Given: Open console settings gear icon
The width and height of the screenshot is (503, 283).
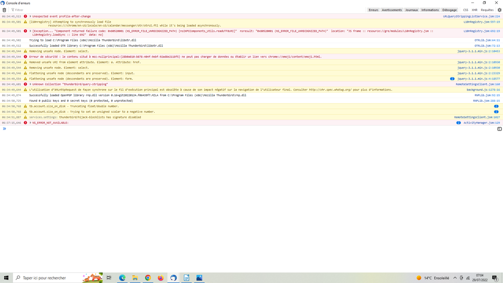Looking at the screenshot, I should point(499,10).
